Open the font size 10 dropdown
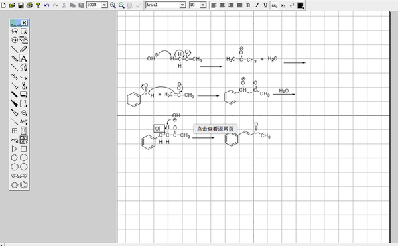398x246 pixels. point(203,5)
